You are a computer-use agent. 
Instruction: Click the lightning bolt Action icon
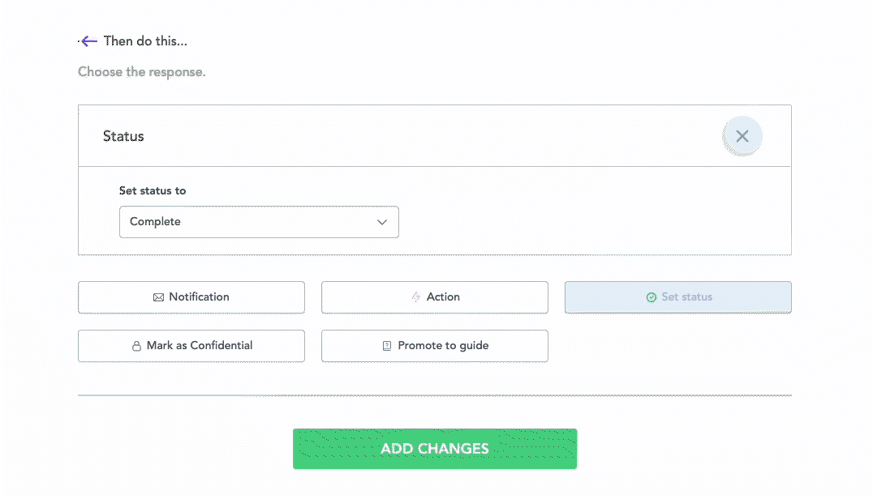point(416,297)
